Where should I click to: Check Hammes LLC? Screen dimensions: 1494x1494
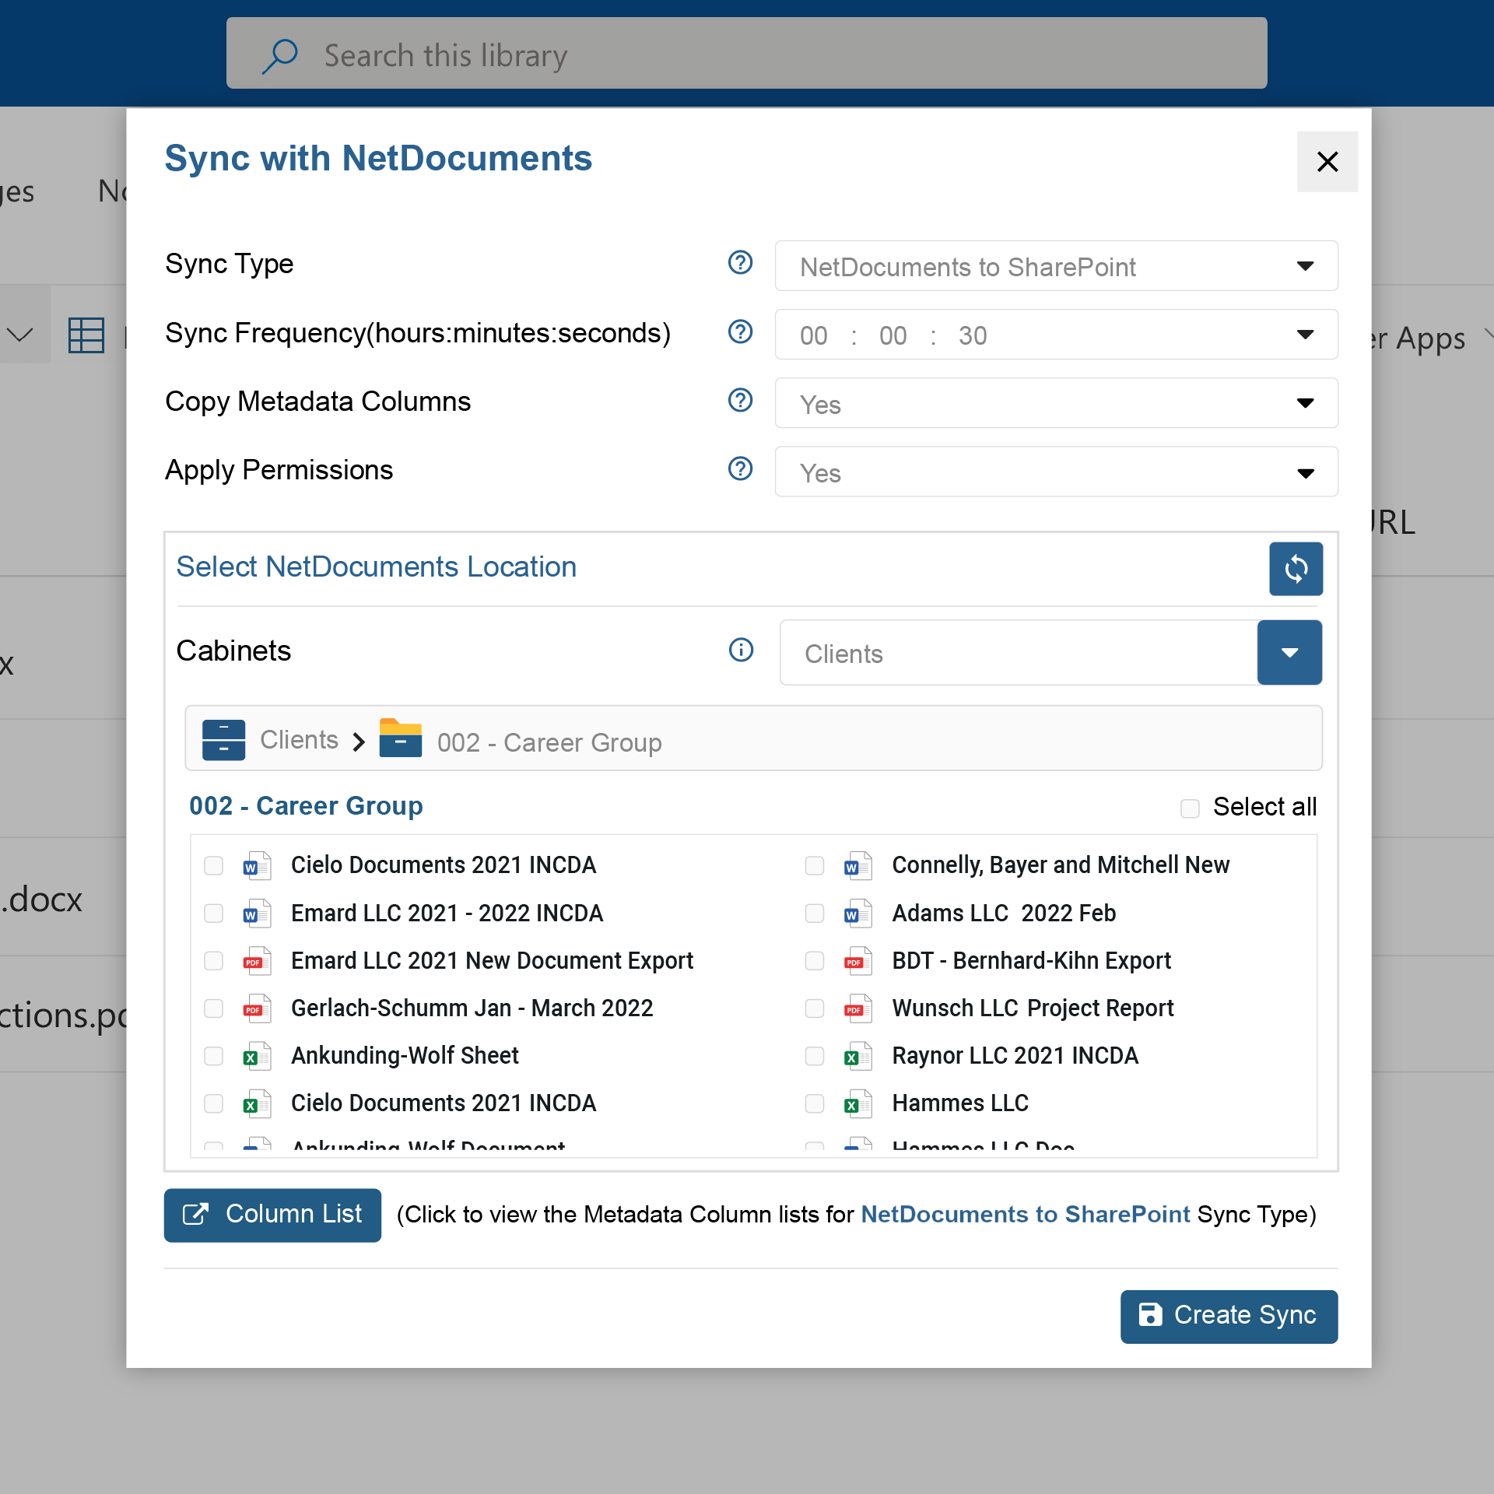(x=815, y=1103)
